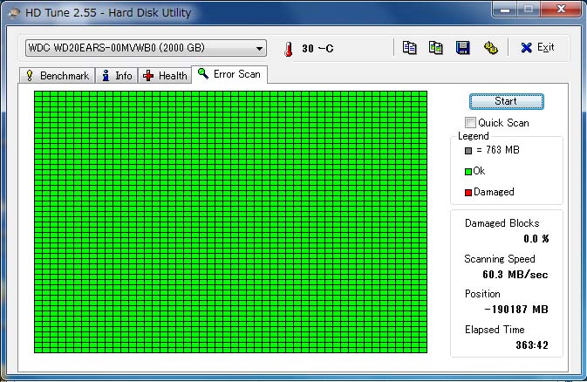The image size is (587, 382).
Task: Click the copy text to clipboard icon
Action: (409, 47)
